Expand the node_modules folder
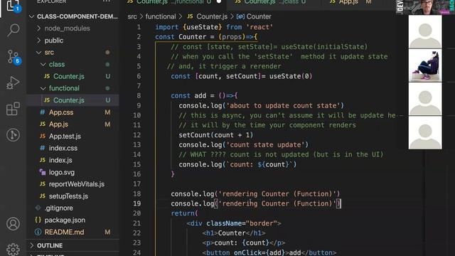This screenshot has width=455, height=256. [68, 28]
